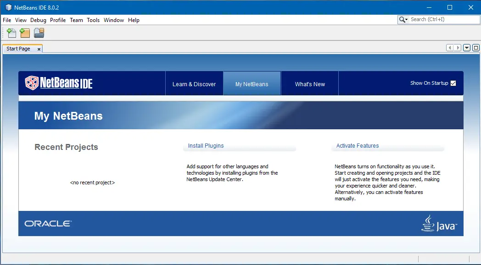Viewport: 481px width, 265px height.
Task: Select the My NetBeans tab
Action: [x=252, y=83]
